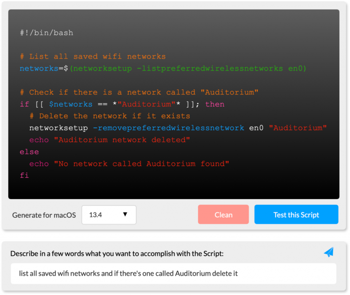350x295 pixels.
Task: Click the networks variable assignment name
Action: pyautogui.click(x=39, y=68)
